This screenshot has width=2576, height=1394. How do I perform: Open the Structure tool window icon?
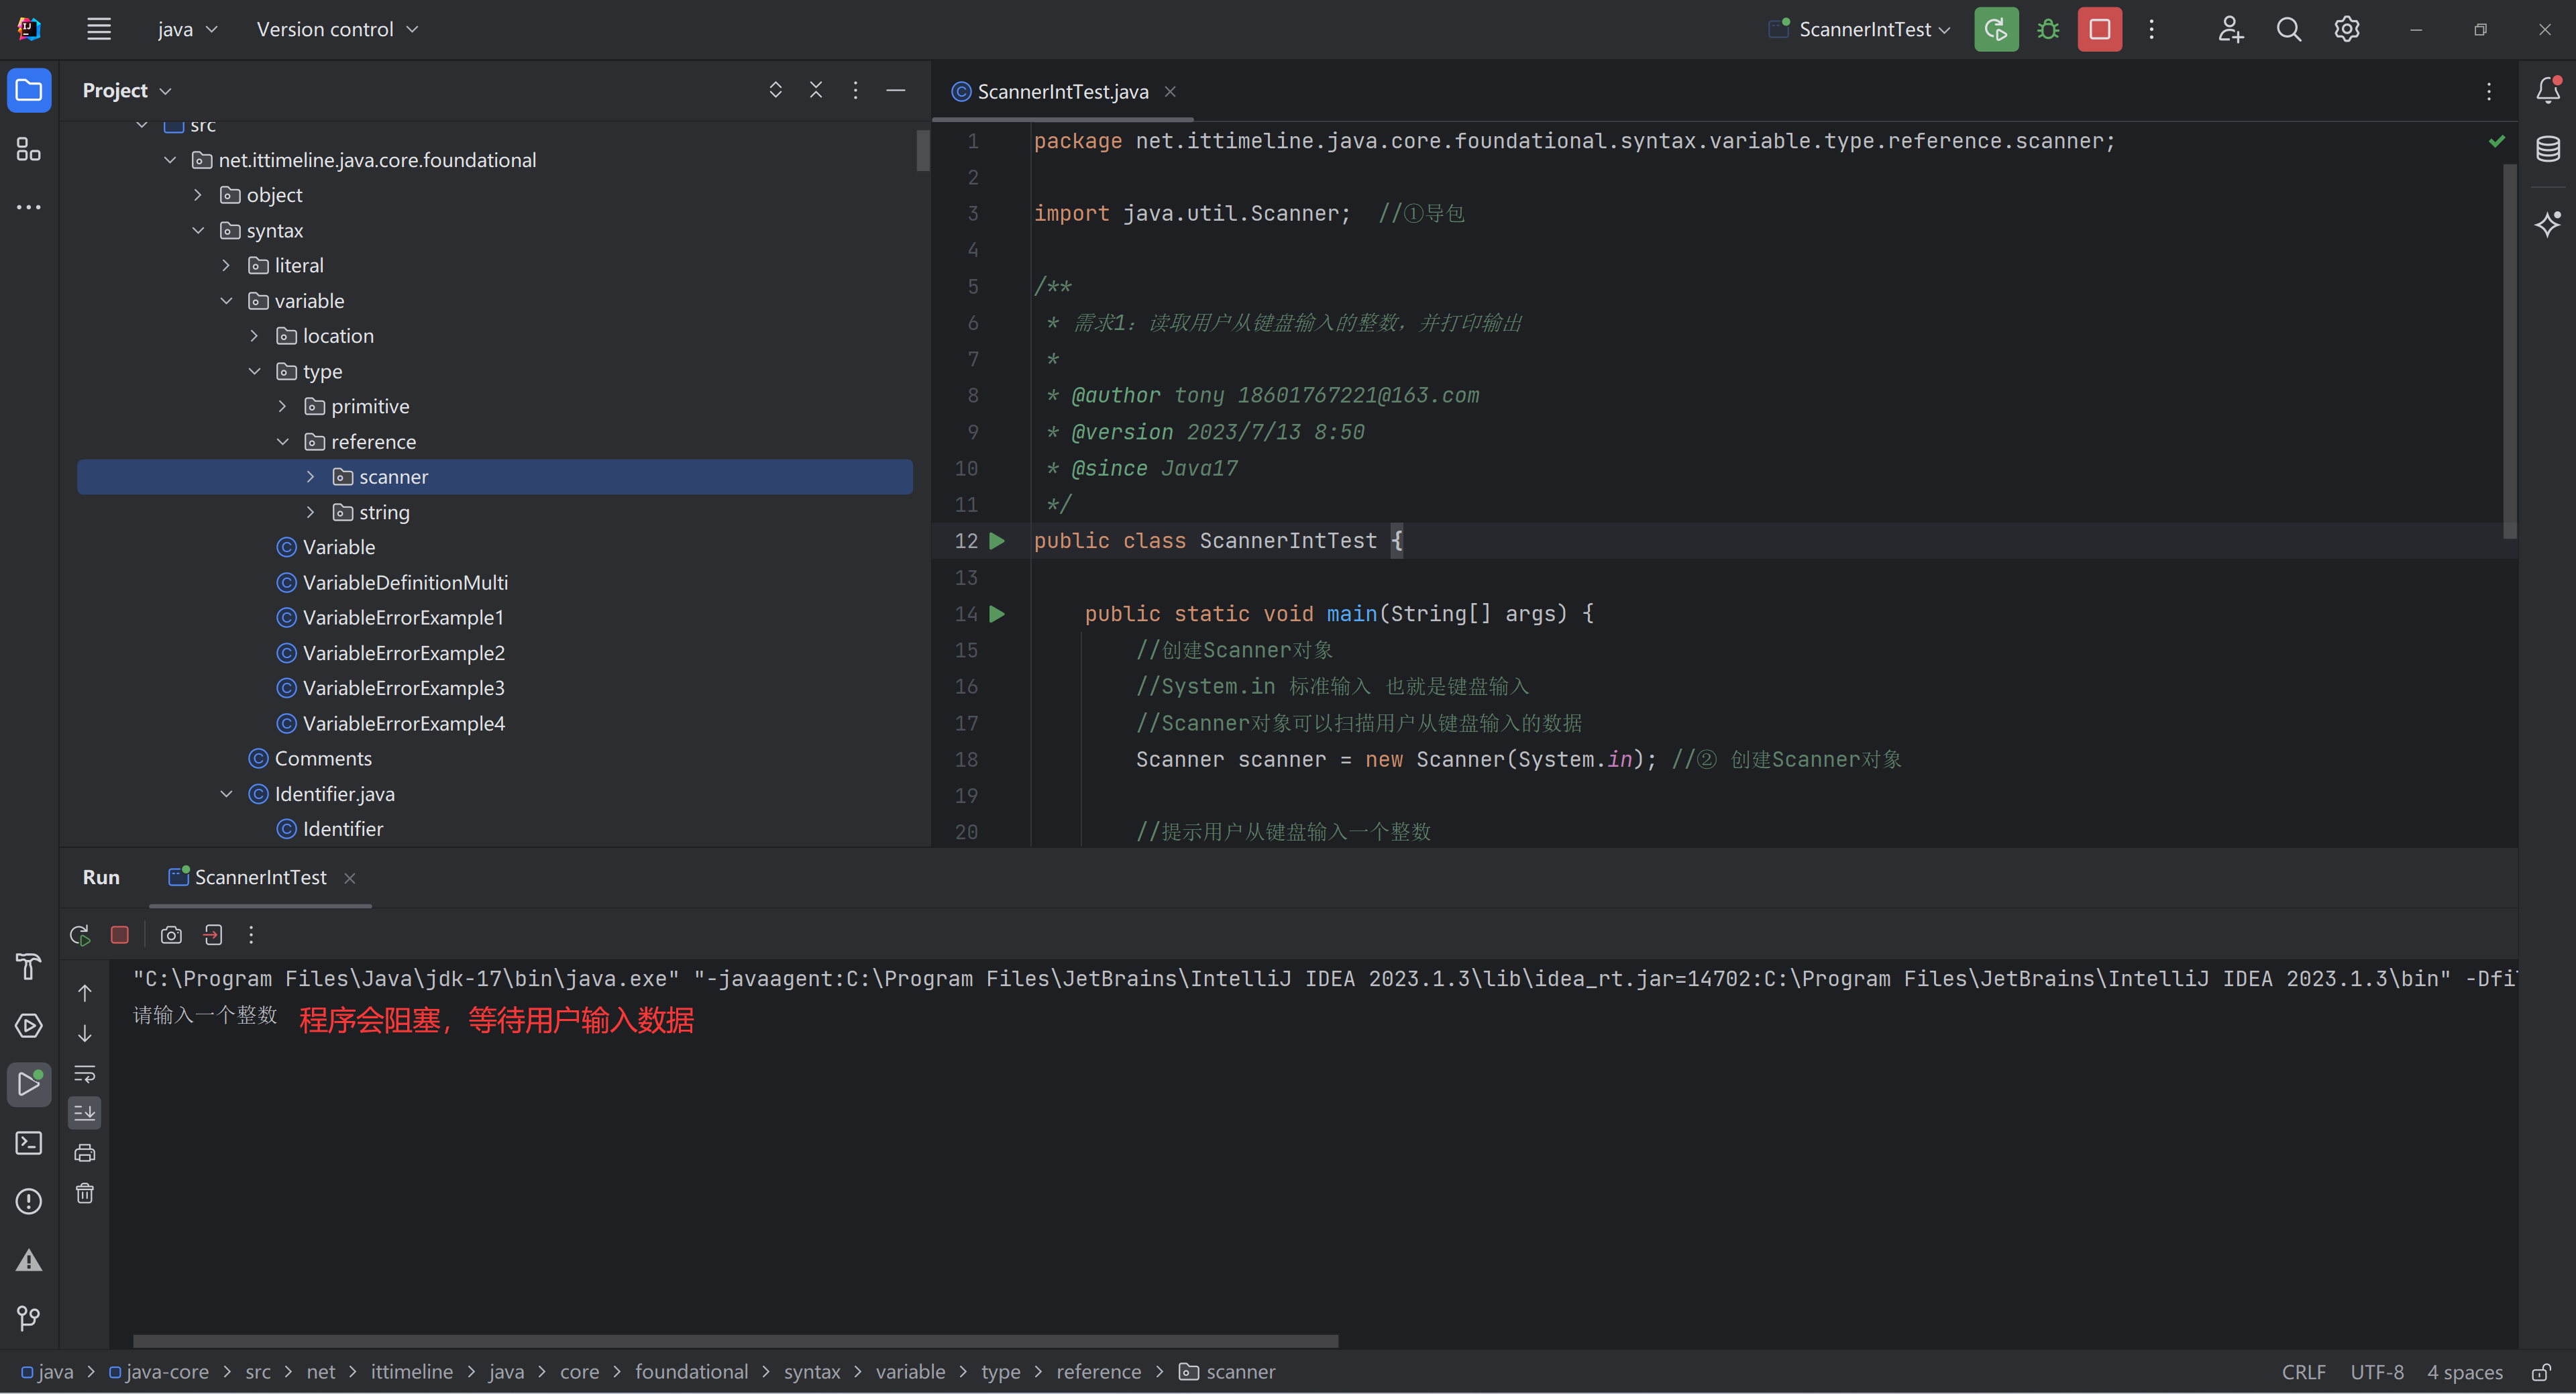point(29,150)
